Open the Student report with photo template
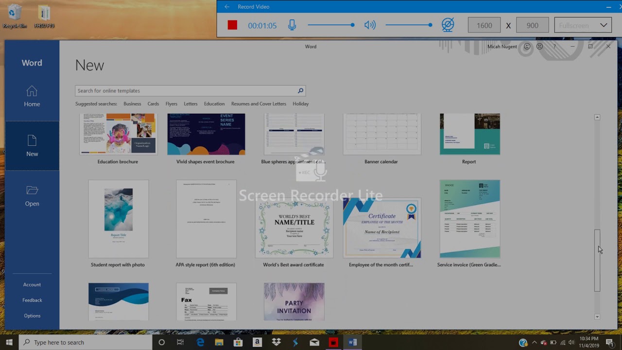 pos(118,219)
